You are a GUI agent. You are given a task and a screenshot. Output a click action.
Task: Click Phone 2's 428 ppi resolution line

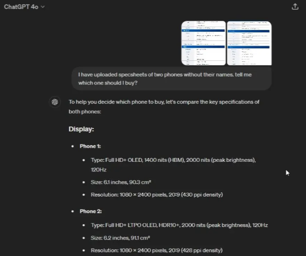coord(156,250)
